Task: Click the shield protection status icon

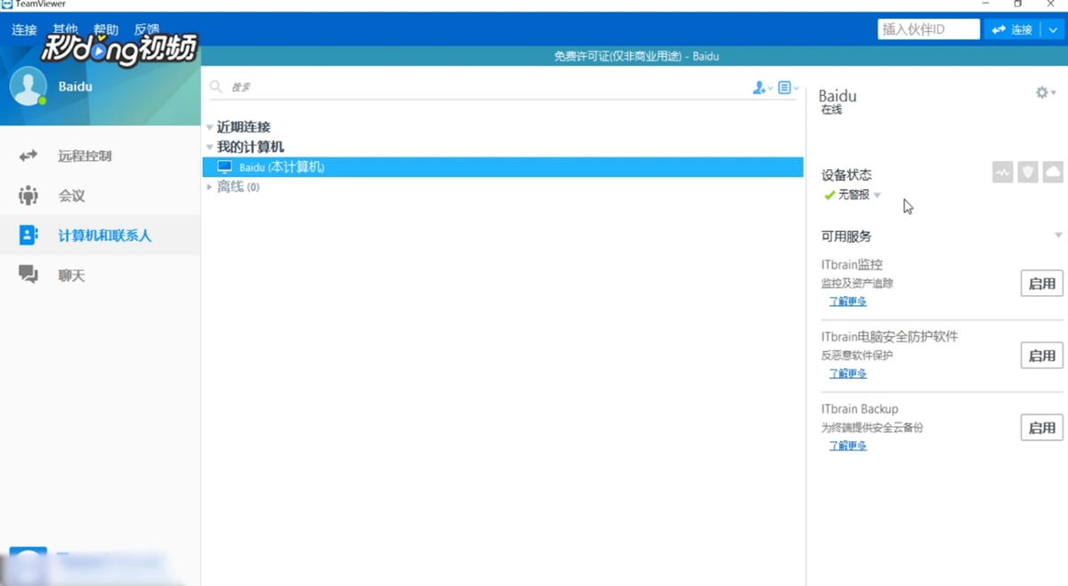Action: (x=1027, y=173)
